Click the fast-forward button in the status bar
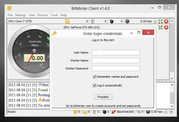 [x=171, y=112]
